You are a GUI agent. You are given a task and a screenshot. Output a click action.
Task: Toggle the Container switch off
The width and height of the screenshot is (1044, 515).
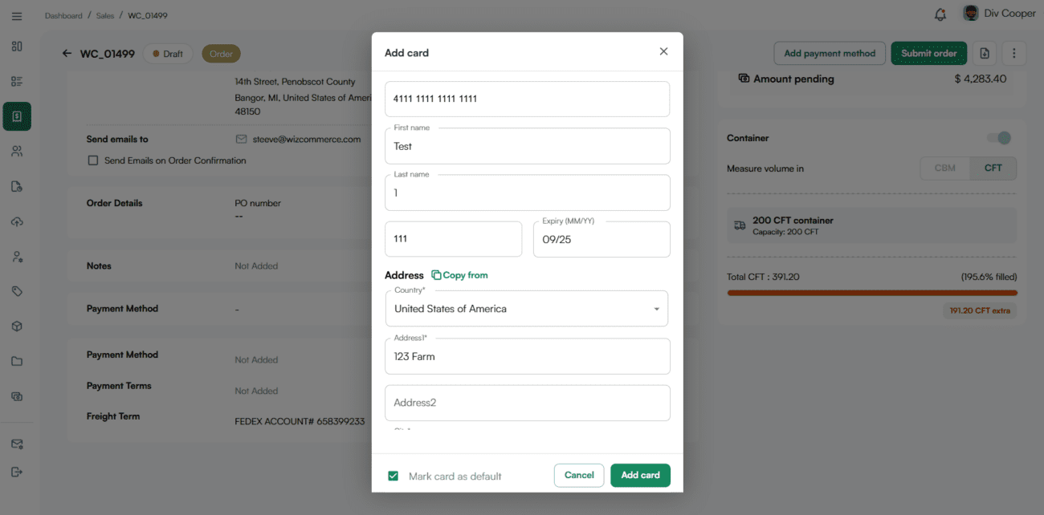[1000, 138]
